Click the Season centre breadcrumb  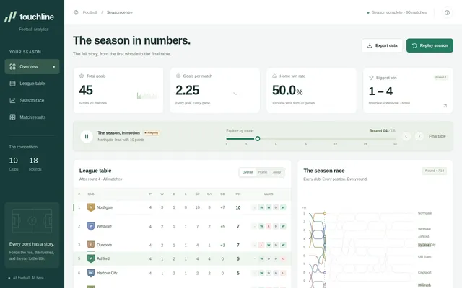120,12
